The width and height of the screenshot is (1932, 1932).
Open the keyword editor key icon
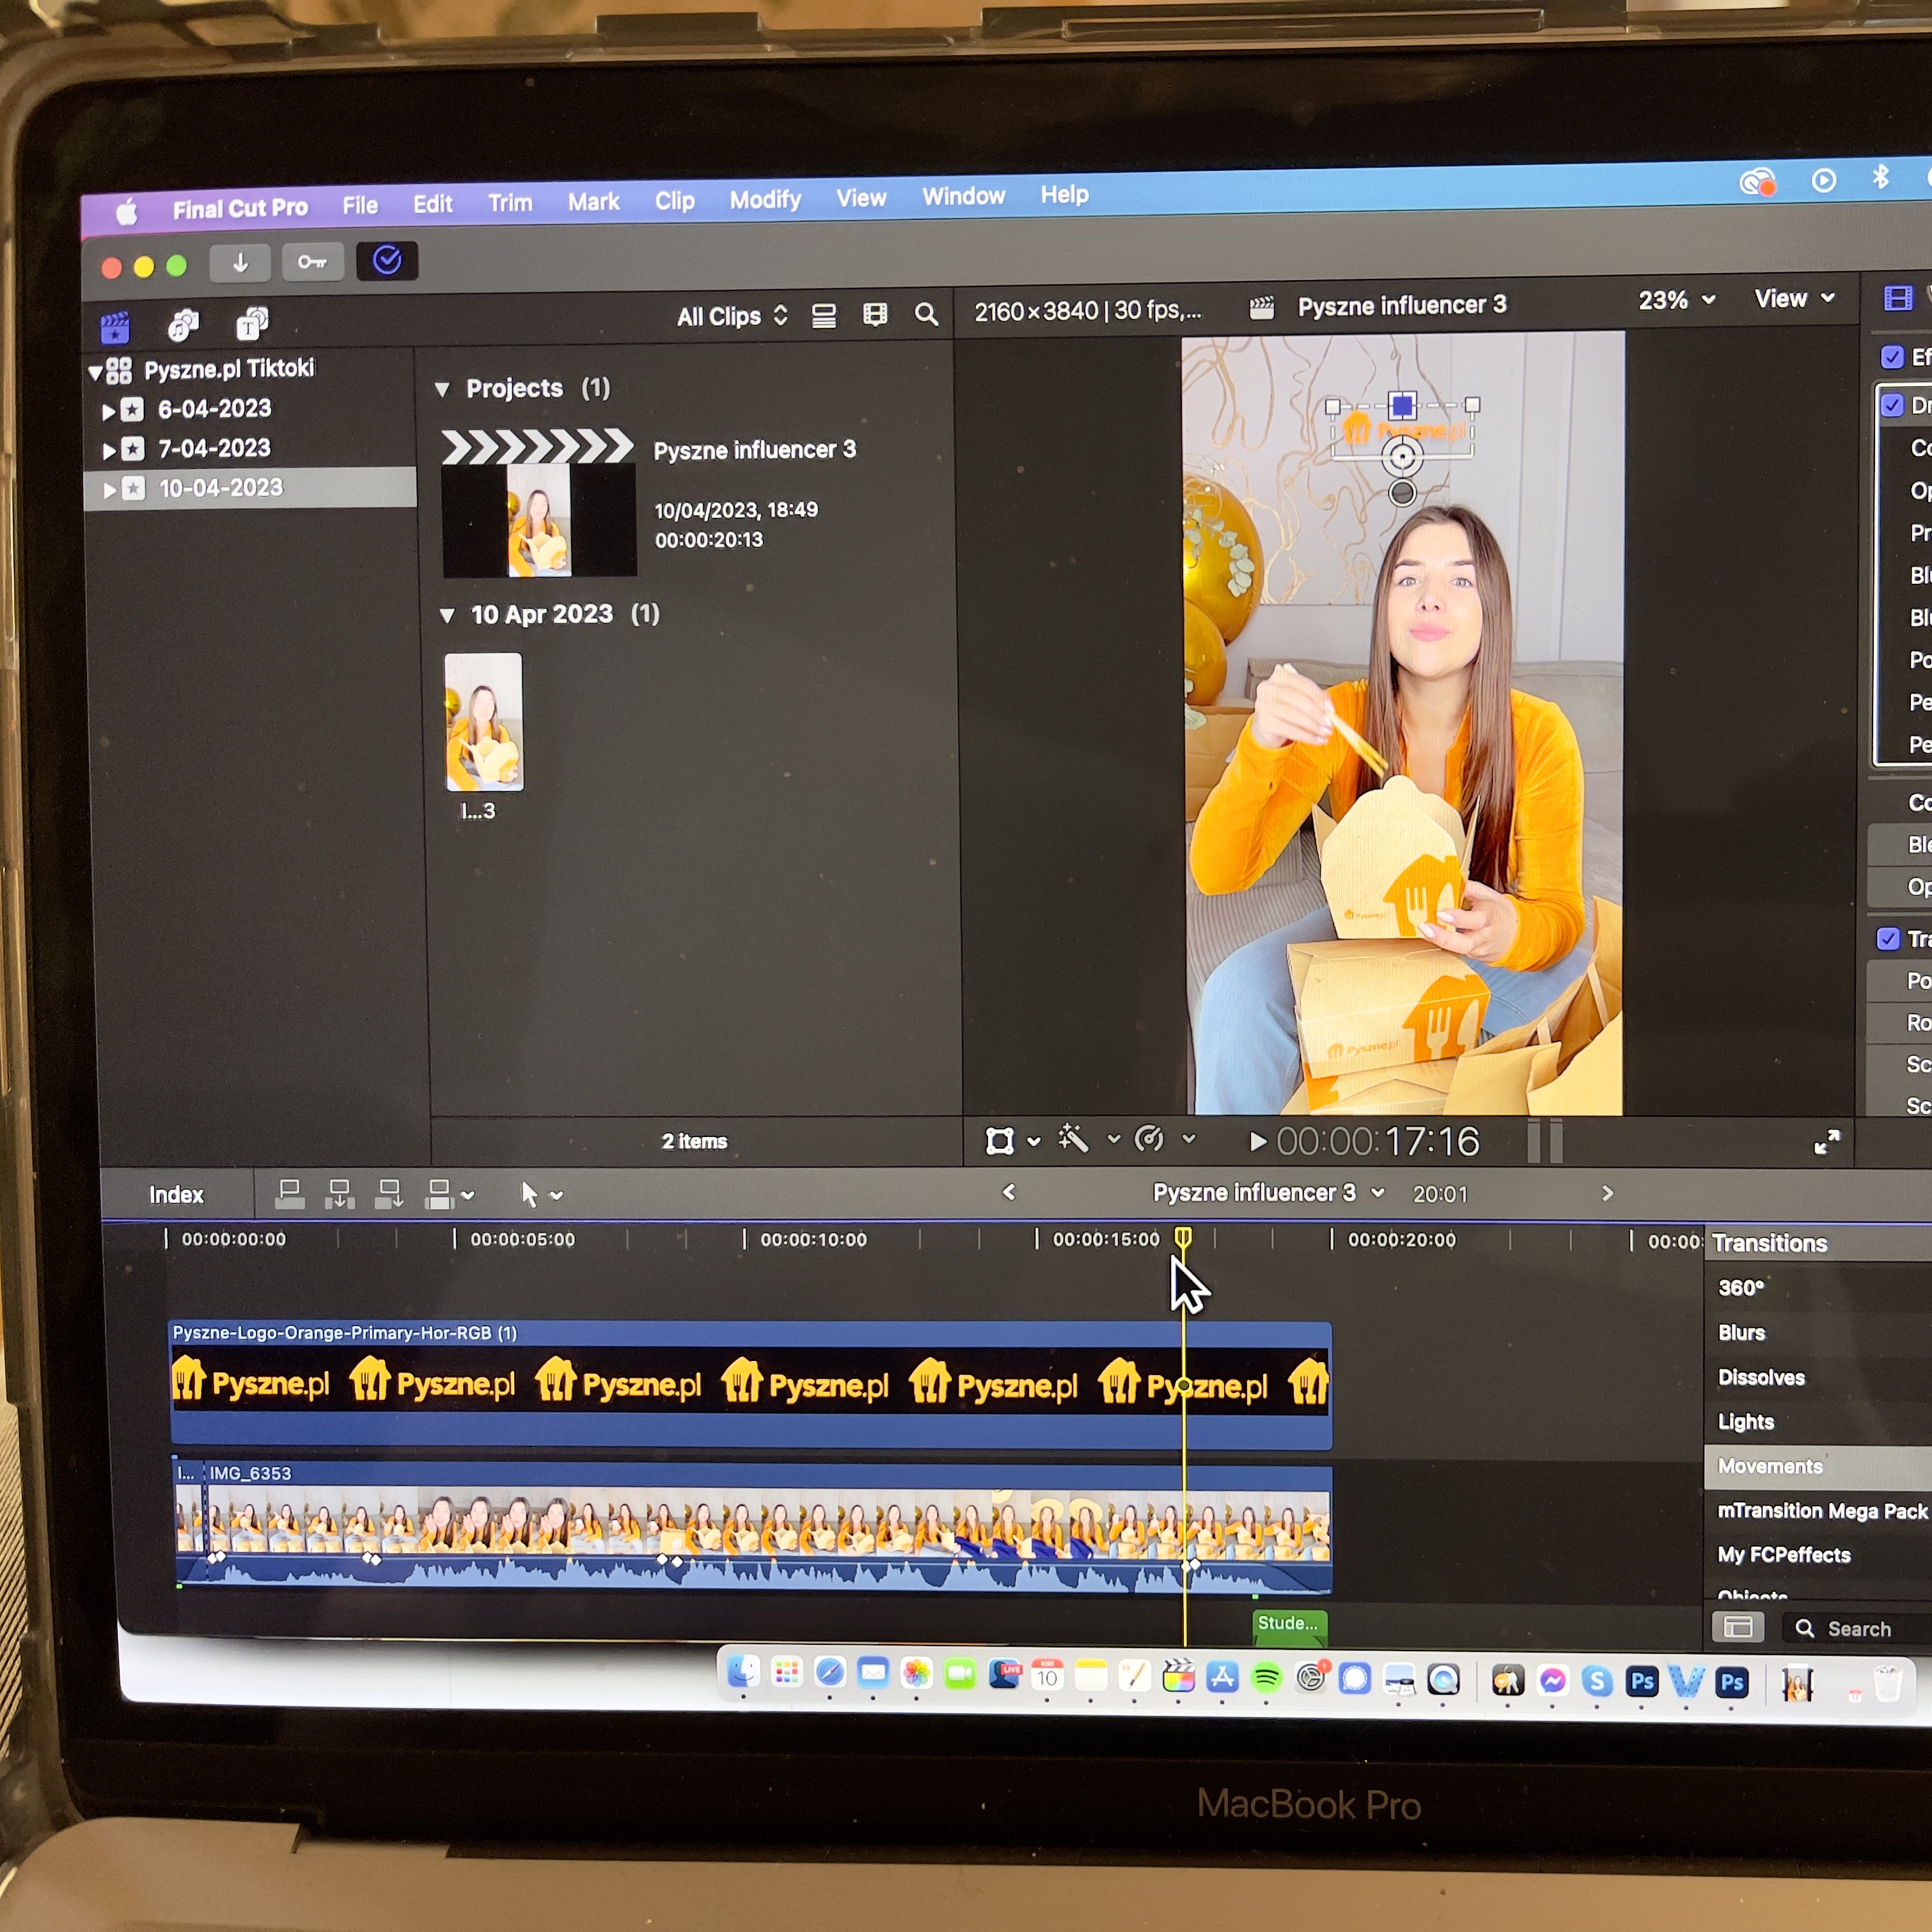tap(312, 262)
